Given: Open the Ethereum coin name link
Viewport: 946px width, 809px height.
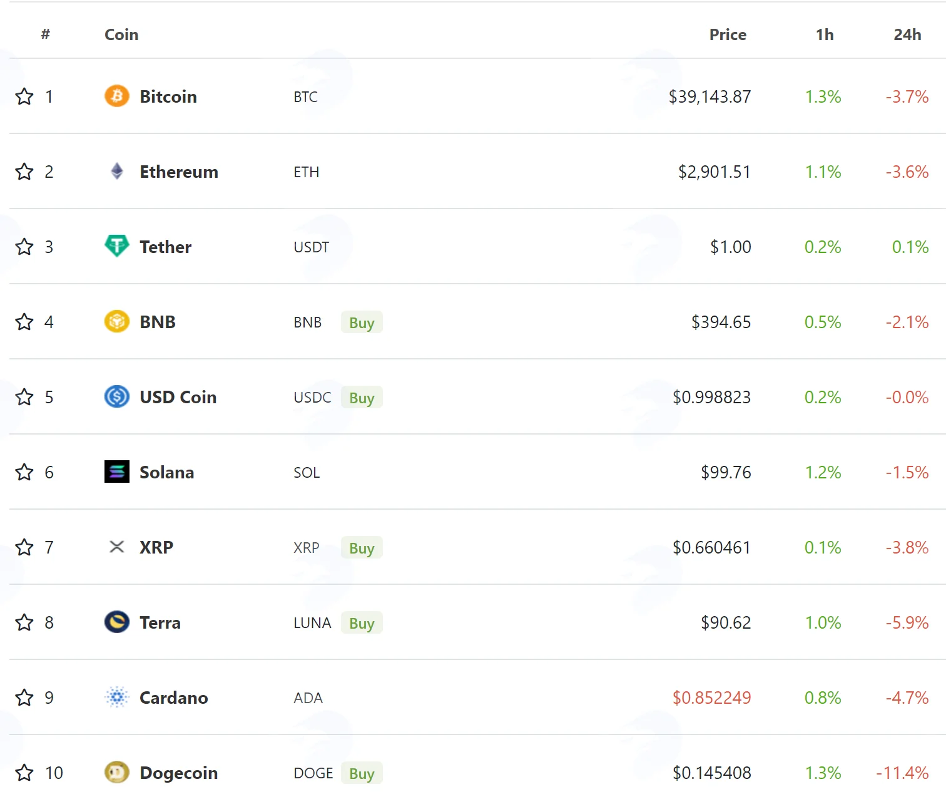Looking at the screenshot, I should tap(179, 172).
